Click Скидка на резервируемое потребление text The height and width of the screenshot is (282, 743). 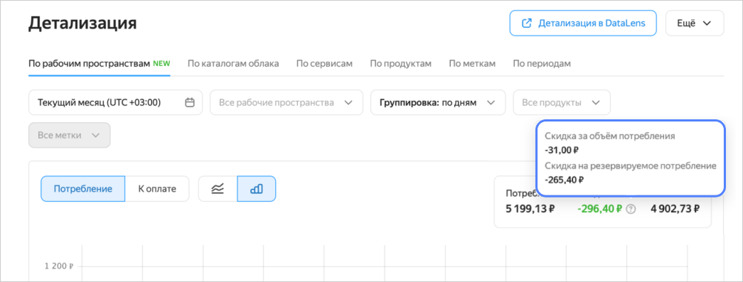(x=630, y=166)
